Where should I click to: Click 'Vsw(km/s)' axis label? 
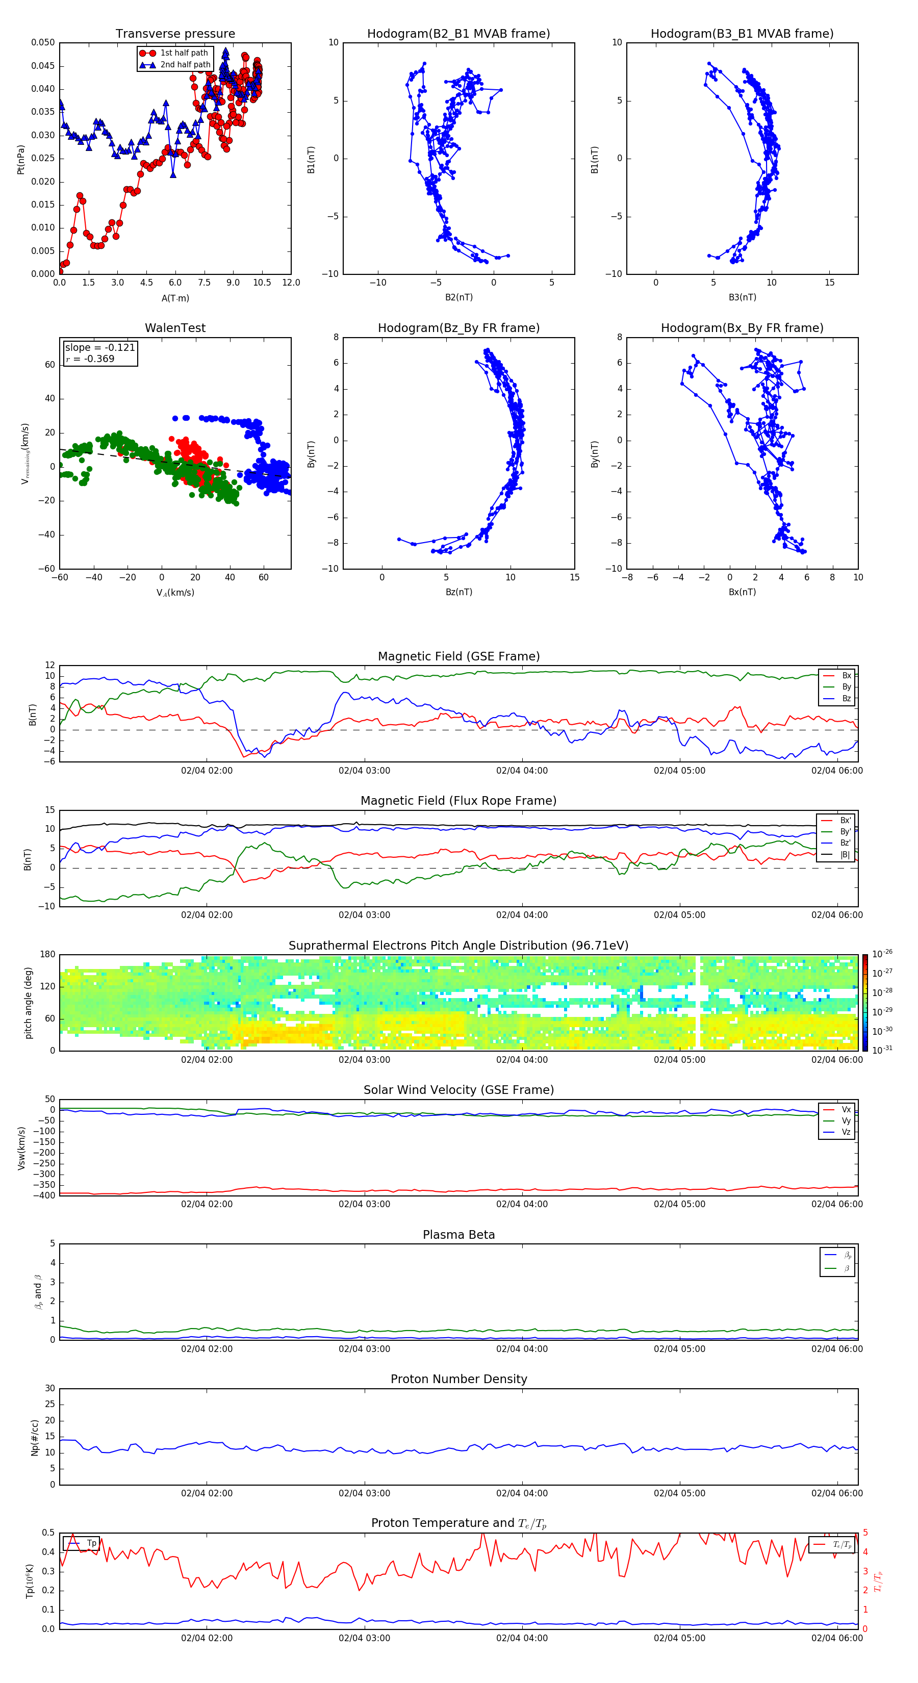[x=20, y=1148]
